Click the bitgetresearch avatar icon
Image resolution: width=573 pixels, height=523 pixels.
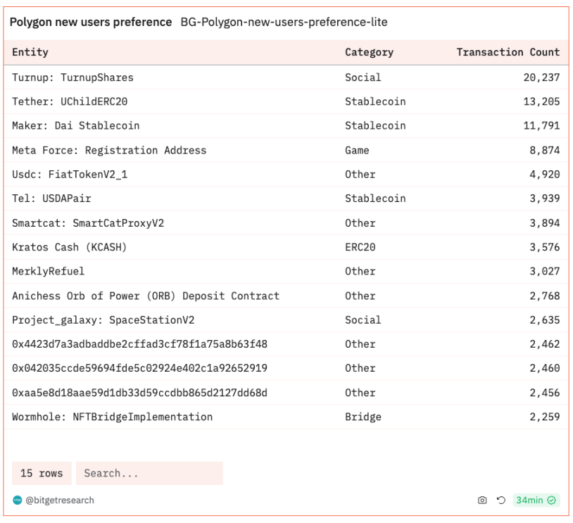click(17, 500)
